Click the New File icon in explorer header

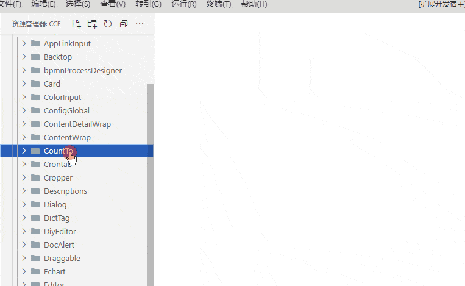point(76,24)
